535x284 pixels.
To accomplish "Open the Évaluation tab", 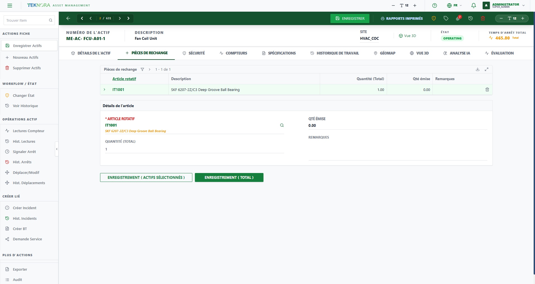I will (499, 53).
